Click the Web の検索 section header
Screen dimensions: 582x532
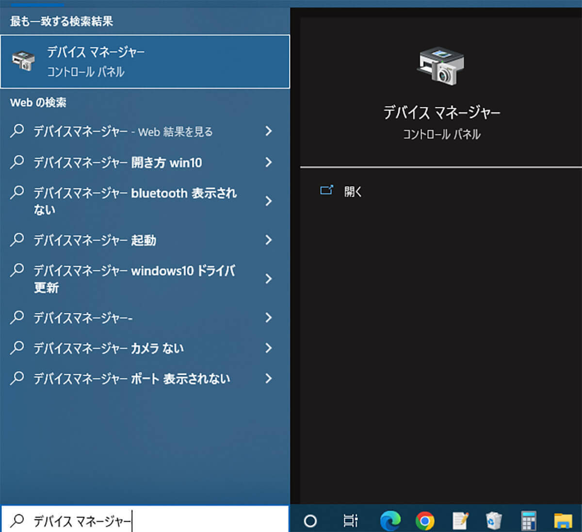click(x=38, y=102)
